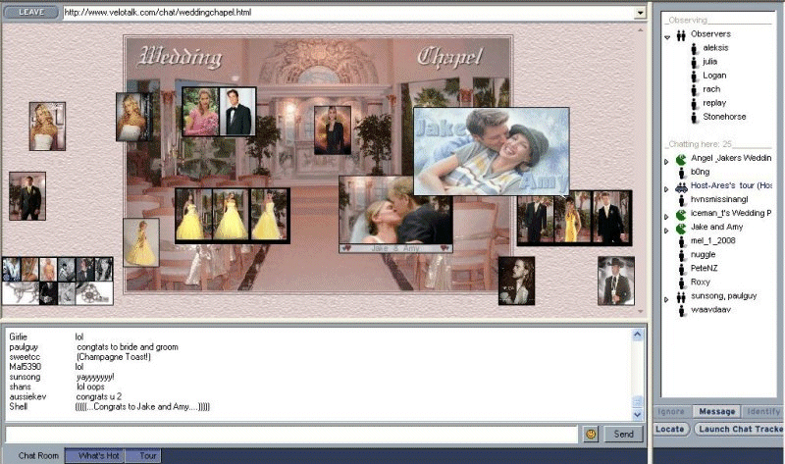Select the Ignore tab in user panel
Image resolution: width=785 pixels, height=464 pixels.
[x=671, y=412]
